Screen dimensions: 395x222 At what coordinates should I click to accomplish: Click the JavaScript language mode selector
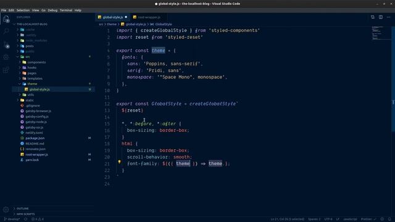click(x=350, y=220)
